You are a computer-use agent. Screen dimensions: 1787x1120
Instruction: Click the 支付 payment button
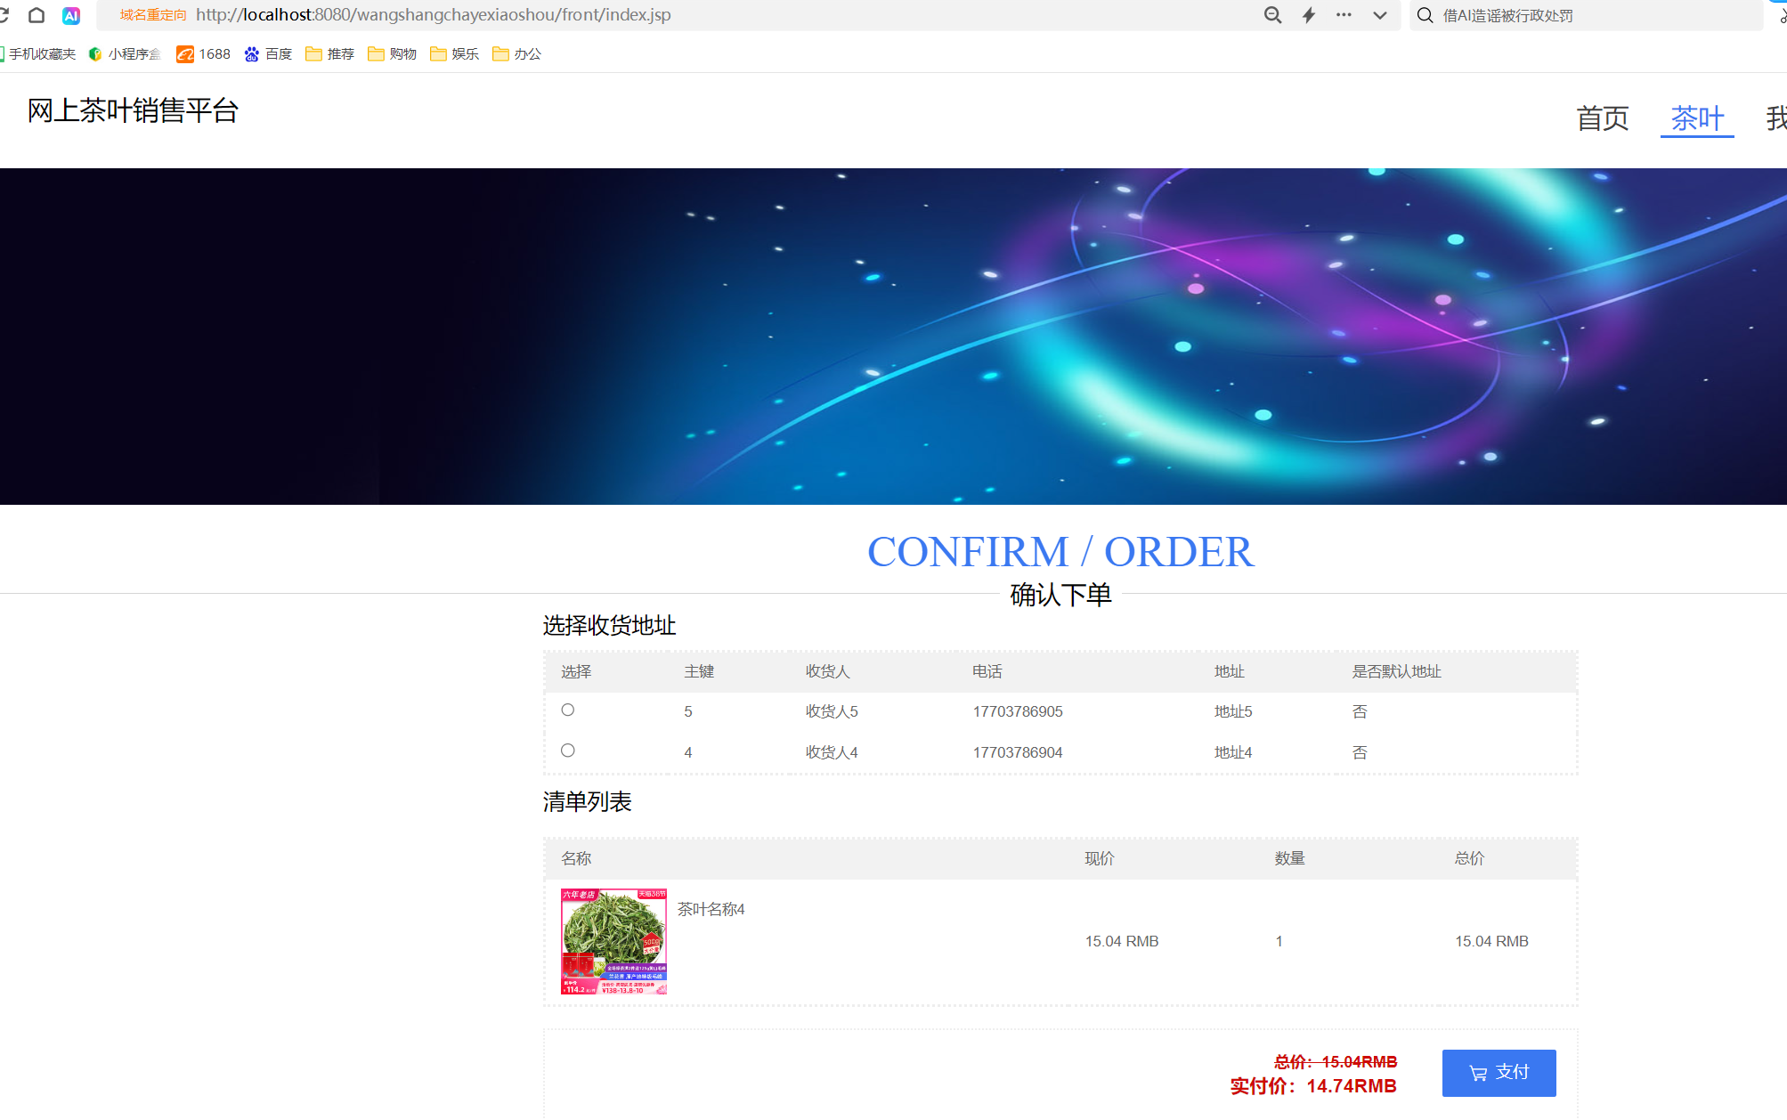(x=1499, y=1073)
